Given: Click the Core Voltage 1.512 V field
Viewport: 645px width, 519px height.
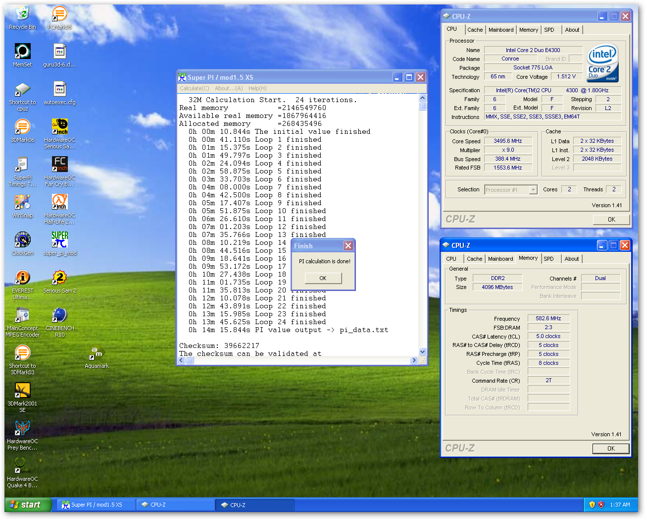Looking at the screenshot, I should tap(566, 77).
